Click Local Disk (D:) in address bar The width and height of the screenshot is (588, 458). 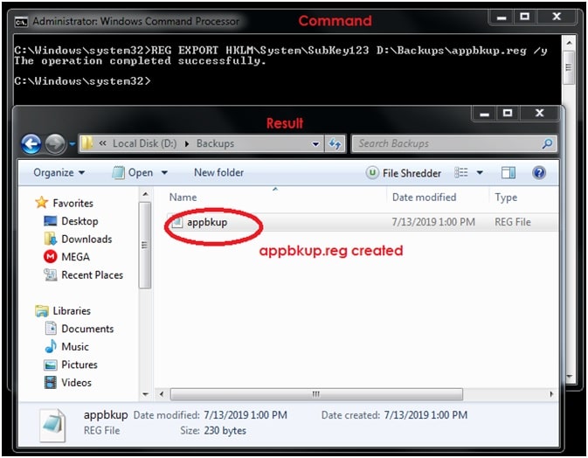(x=144, y=143)
